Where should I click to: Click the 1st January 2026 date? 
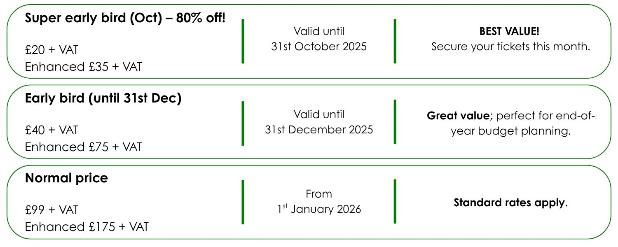[x=319, y=209]
